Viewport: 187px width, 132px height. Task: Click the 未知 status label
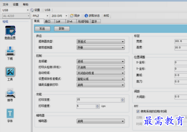click(x=106, y=16)
